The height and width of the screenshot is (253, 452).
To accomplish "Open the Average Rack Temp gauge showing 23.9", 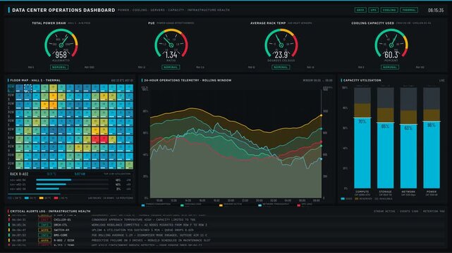I will (x=281, y=46).
